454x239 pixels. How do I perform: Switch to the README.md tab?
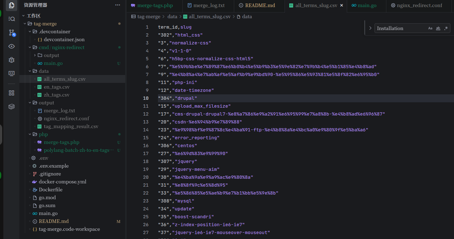click(x=259, y=5)
